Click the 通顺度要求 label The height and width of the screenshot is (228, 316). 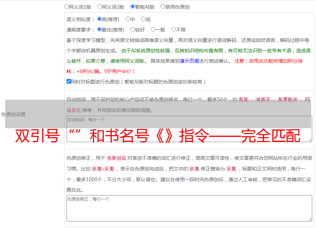80,30
